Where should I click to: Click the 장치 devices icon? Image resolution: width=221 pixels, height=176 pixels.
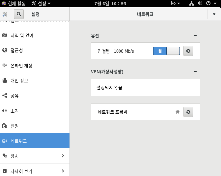5,156
